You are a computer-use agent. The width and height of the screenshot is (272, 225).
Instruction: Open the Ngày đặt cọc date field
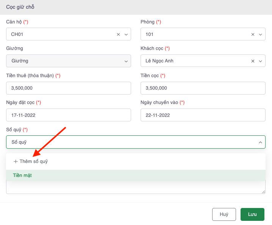(69, 115)
